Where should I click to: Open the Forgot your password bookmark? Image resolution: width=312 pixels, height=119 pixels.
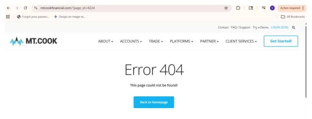click(33, 17)
